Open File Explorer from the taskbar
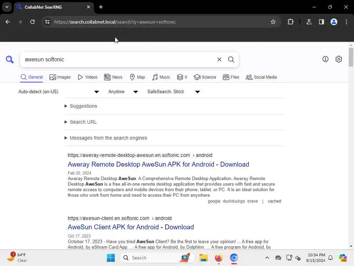The height and width of the screenshot is (266, 354). pos(203,258)
